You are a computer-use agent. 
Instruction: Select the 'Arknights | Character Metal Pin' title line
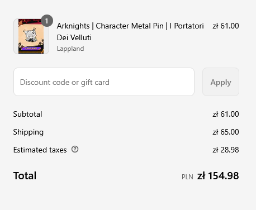[x=110, y=26]
